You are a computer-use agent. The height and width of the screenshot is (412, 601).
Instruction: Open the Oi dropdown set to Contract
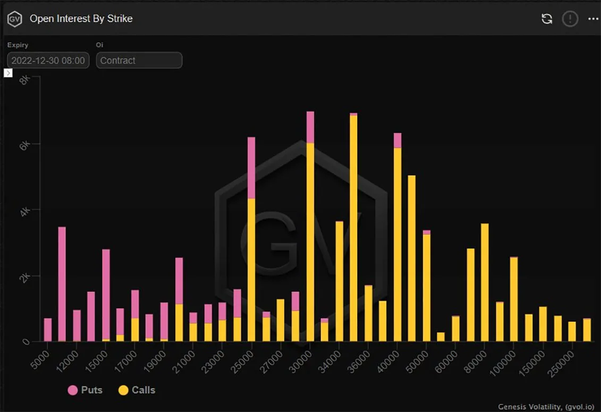(x=139, y=60)
